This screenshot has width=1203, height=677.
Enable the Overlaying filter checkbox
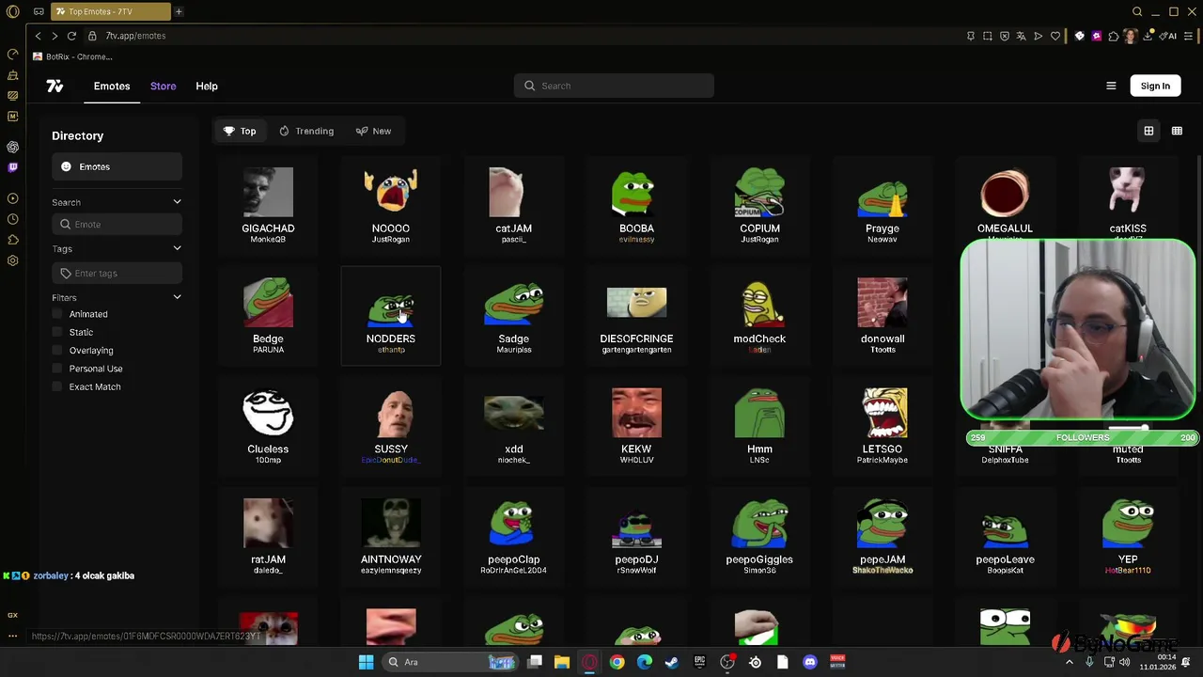(x=57, y=350)
